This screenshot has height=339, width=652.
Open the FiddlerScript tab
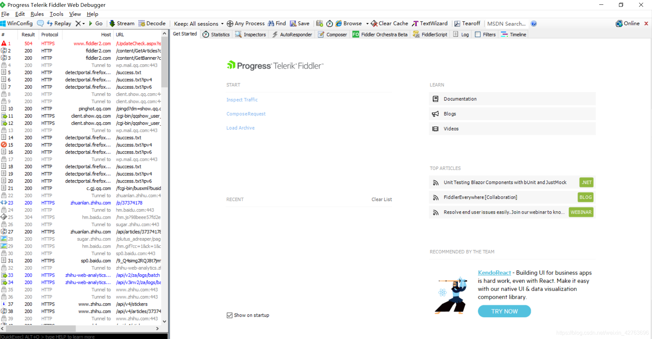(x=430, y=34)
